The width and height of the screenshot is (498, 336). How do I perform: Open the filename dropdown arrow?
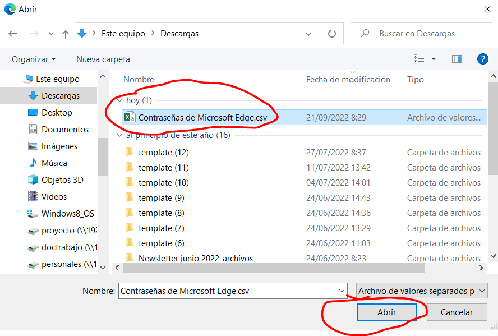[342, 291]
